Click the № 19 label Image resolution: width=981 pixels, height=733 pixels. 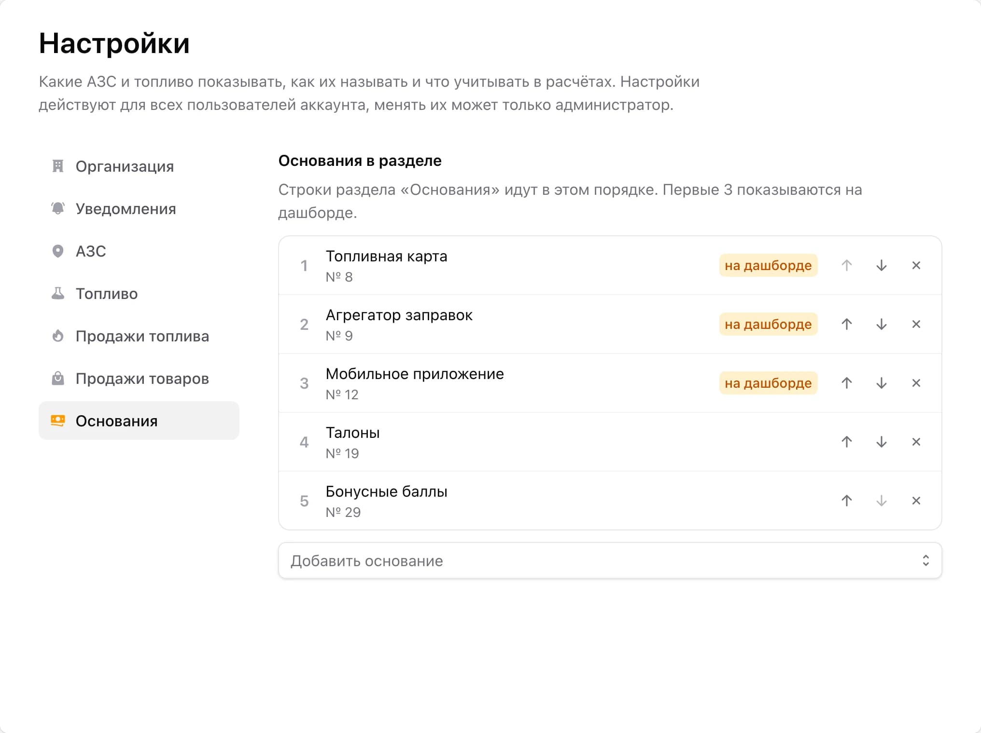coord(342,453)
